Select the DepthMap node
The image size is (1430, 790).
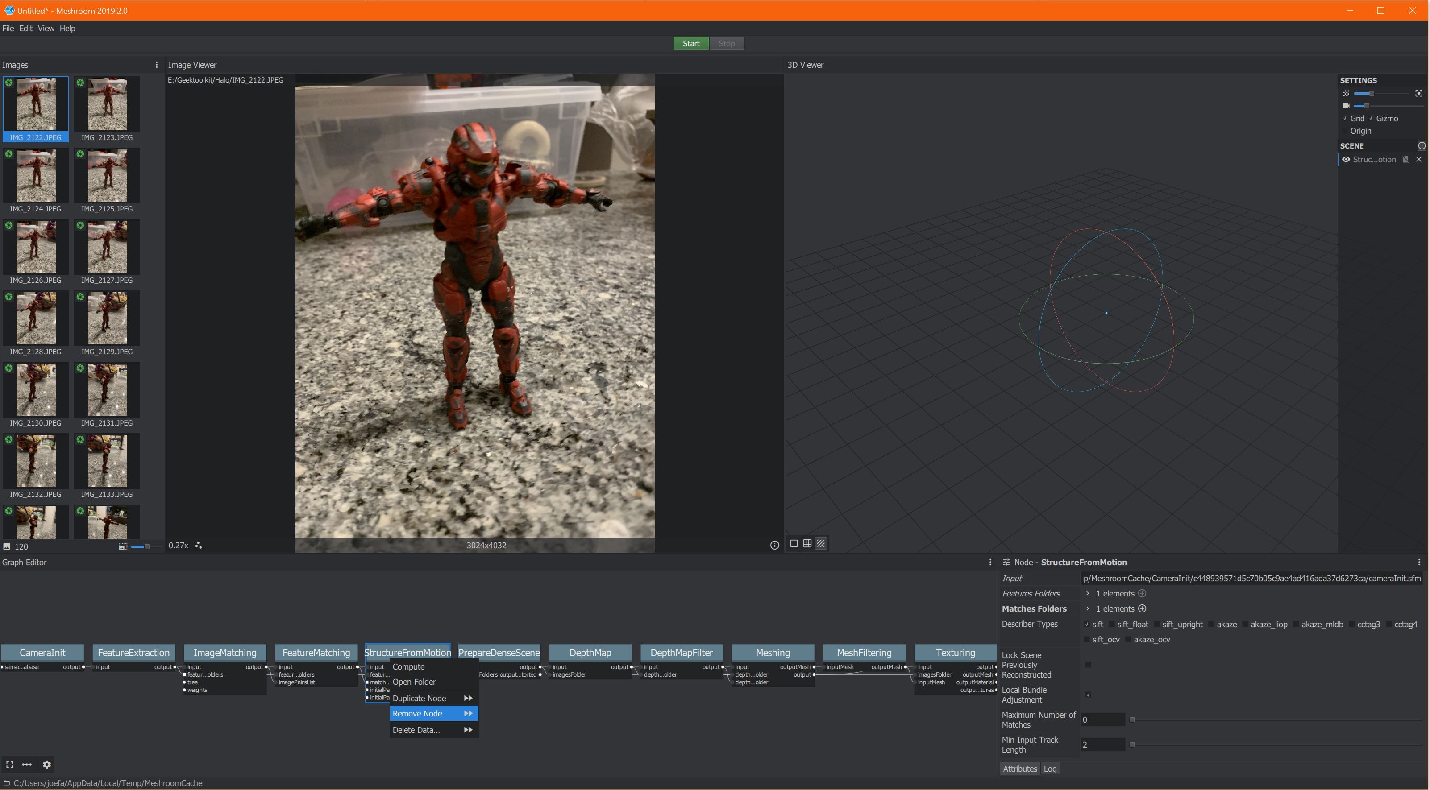point(590,653)
